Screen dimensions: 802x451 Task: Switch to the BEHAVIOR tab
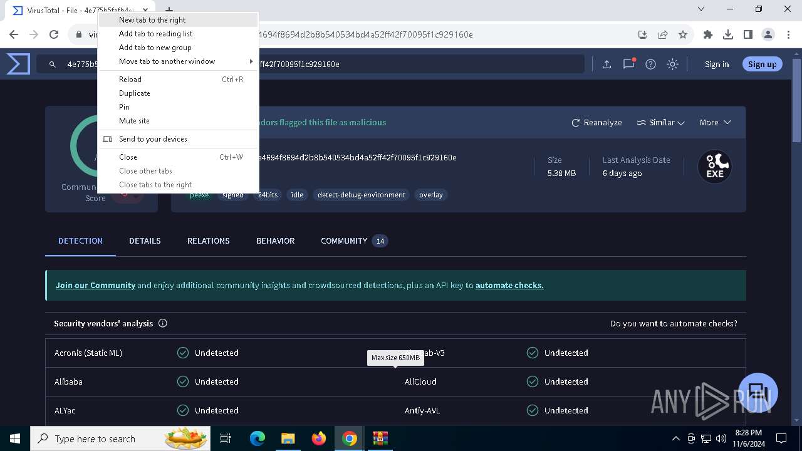point(275,241)
